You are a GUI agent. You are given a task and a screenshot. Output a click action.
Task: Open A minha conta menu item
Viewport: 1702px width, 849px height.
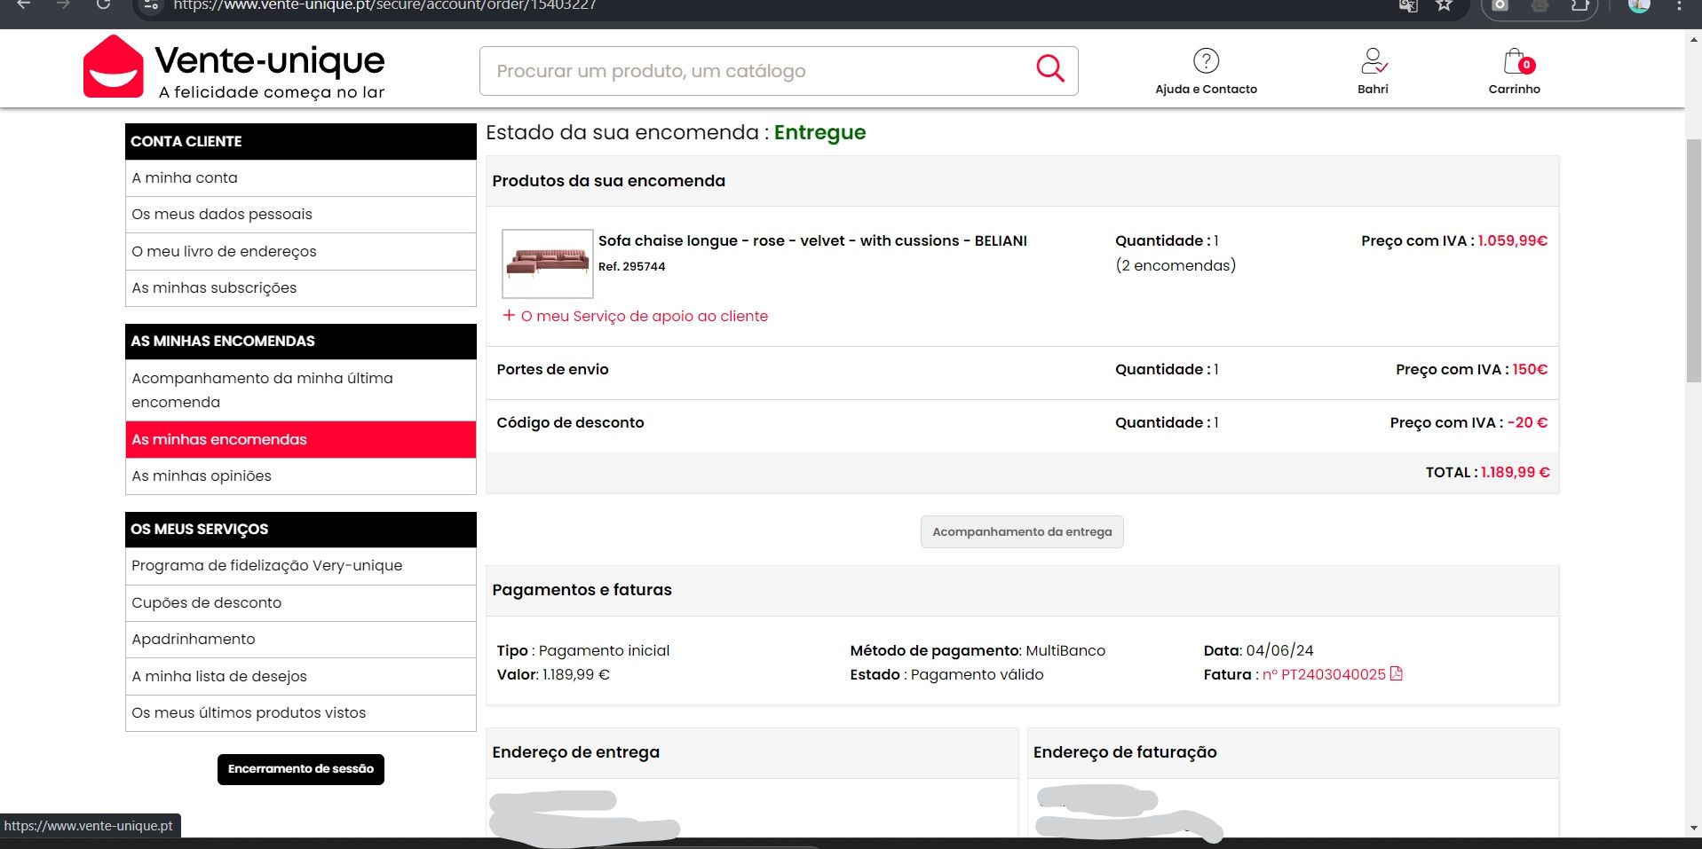point(301,177)
